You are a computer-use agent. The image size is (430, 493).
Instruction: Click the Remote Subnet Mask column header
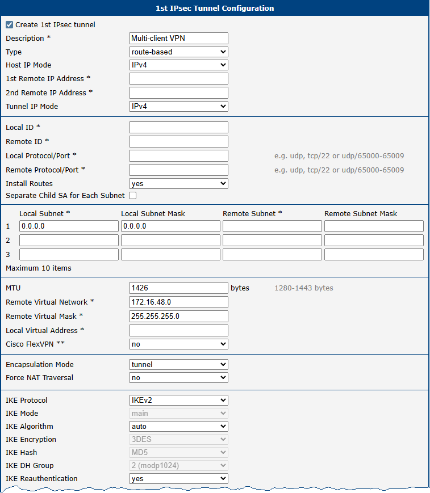pos(361,214)
